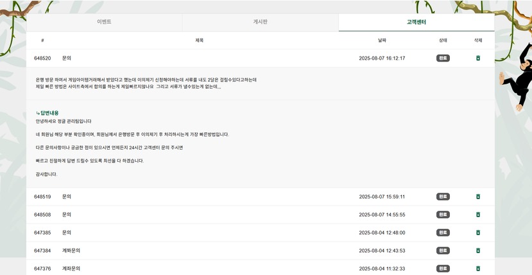Screen dimensions: 532x275
Task: Click the 답변내용 reply heading
Action: [x=47, y=113]
